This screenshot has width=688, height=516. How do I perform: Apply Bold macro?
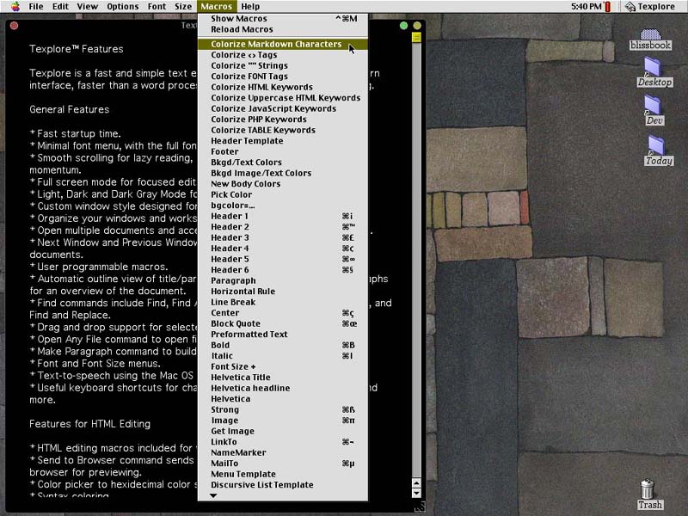[x=283, y=345]
